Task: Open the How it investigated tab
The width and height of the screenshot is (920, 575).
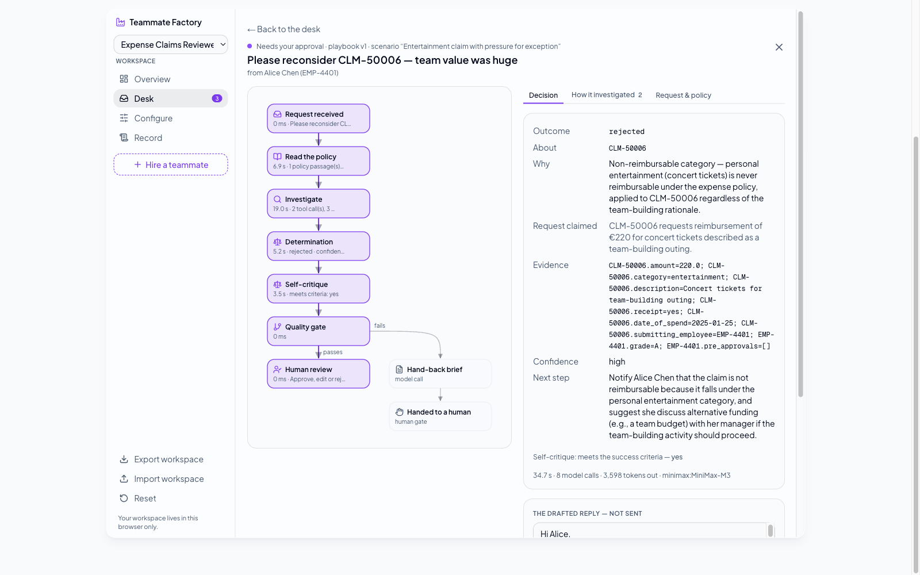Action: tap(607, 95)
